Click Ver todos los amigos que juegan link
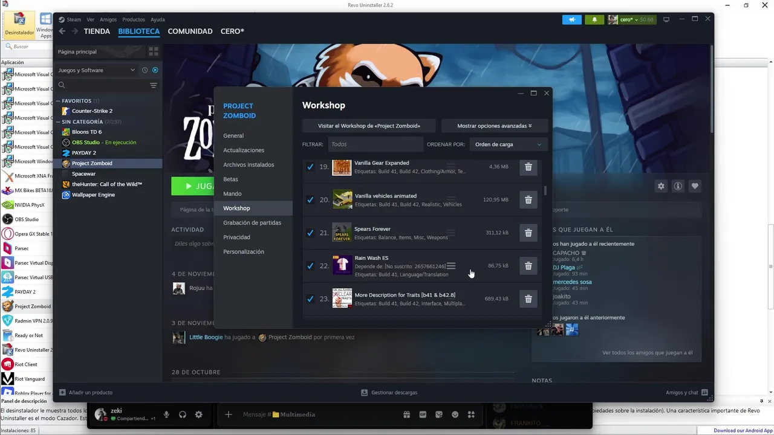Screen dimensions: 774x435 coord(647,353)
